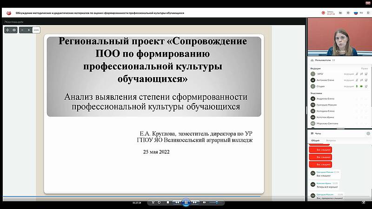
Task: Toggle shuffle mode in the media player
Action: [153, 202]
